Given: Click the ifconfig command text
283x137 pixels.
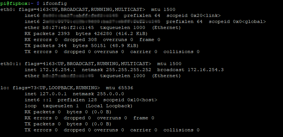Looking at the screenshot, I should pyautogui.click(x=55, y=3).
